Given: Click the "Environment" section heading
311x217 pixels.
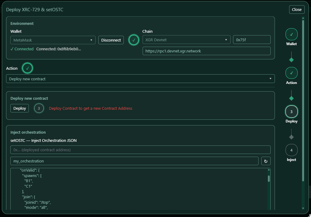Looking at the screenshot, I should [x=22, y=23].
